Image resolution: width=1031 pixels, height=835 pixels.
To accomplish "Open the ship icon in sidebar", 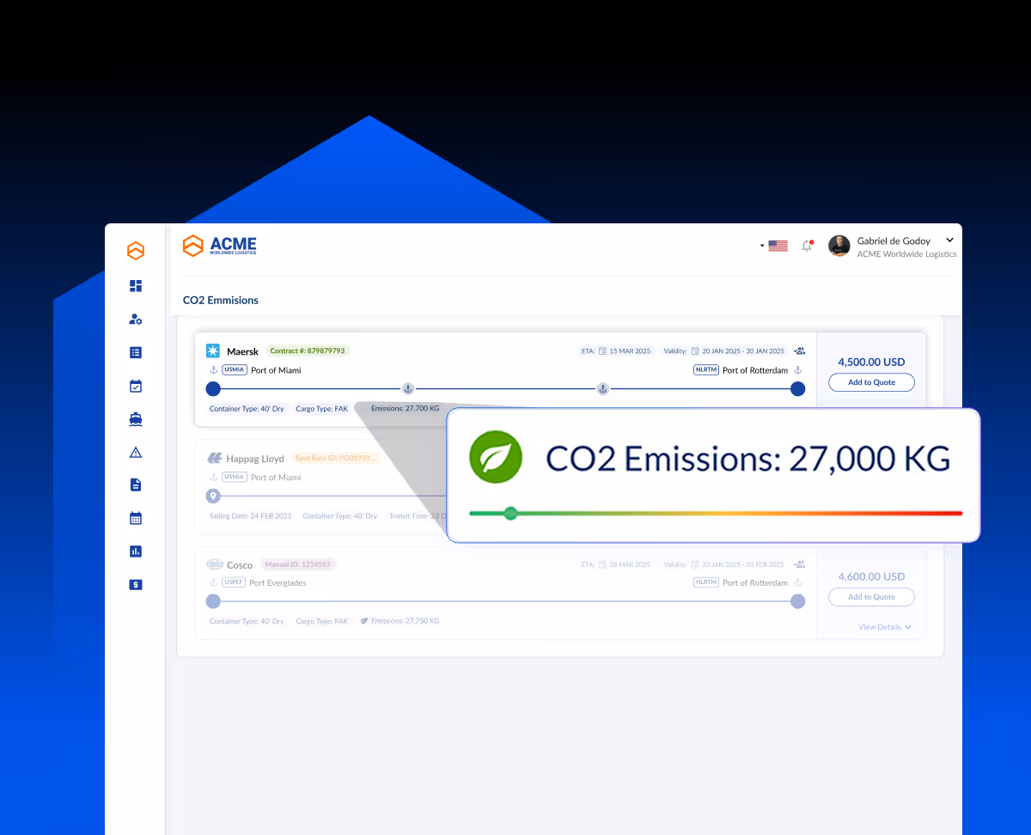I will coord(135,419).
